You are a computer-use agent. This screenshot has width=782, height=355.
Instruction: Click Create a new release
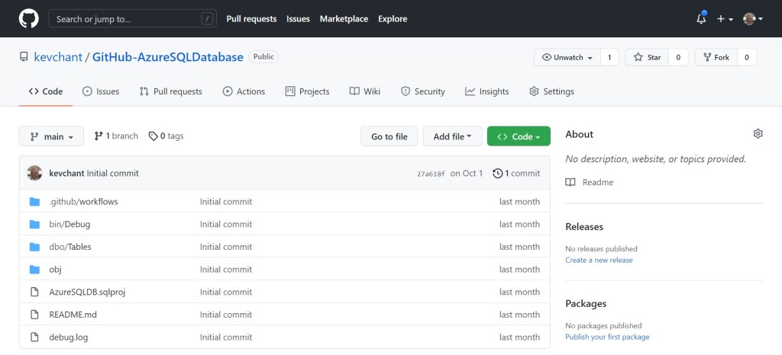pyautogui.click(x=599, y=260)
